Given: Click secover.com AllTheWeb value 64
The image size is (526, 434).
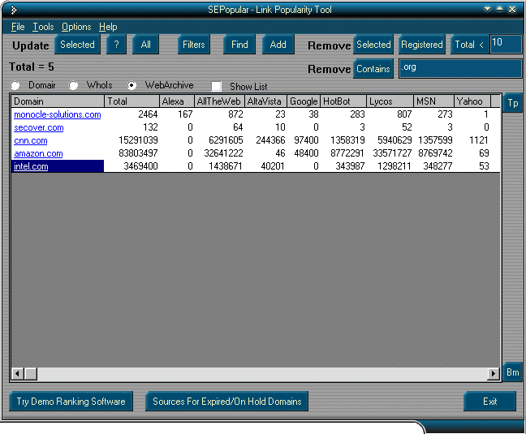Looking at the screenshot, I should point(238,127).
